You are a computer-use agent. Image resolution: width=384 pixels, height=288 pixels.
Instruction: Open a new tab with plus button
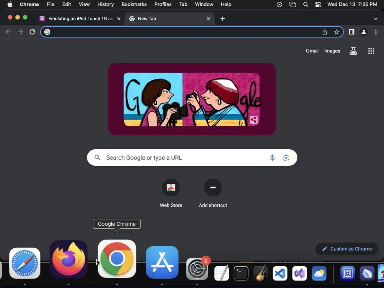(223, 19)
